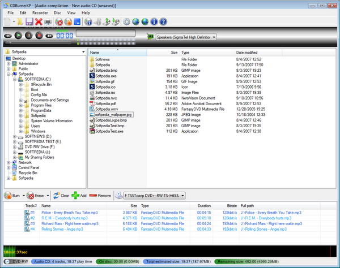
Task: Open the View menu
Action: click(x=71, y=13)
